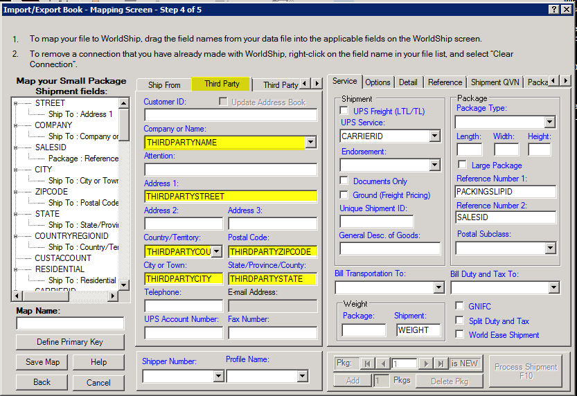Enable the UPS Freight (LTL/TL) checkbox

(x=344, y=111)
